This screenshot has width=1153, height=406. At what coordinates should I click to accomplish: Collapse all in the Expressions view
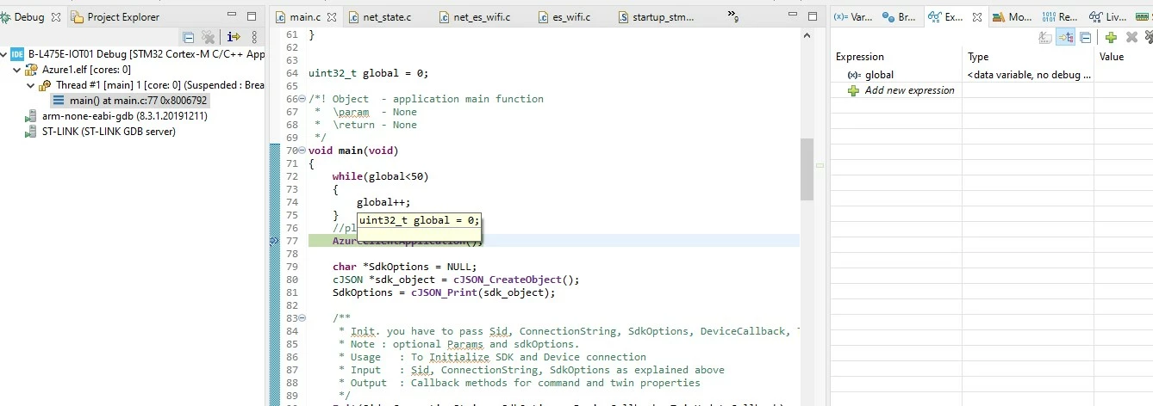(x=1086, y=37)
